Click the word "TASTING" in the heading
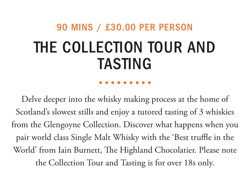 click(x=124, y=64)
